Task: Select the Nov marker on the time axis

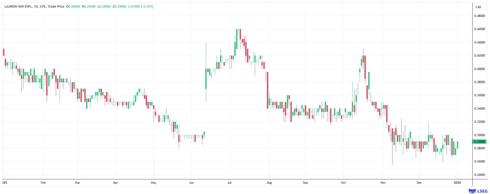Action: [383, 183]
